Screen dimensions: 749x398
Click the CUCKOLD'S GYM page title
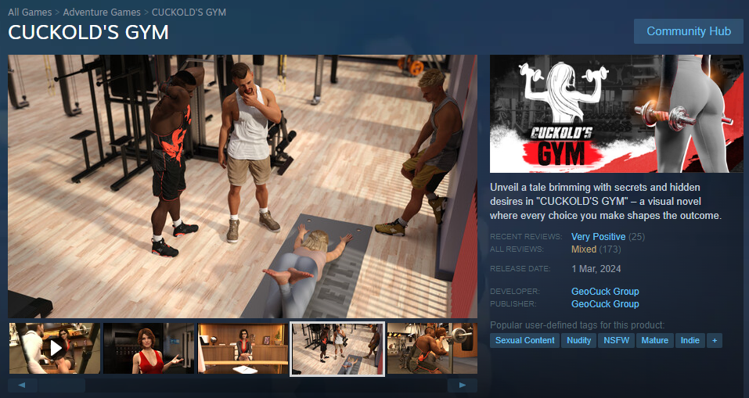coord(88,33)
